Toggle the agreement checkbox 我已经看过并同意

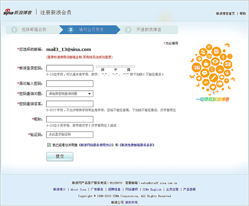coord(49,145)
